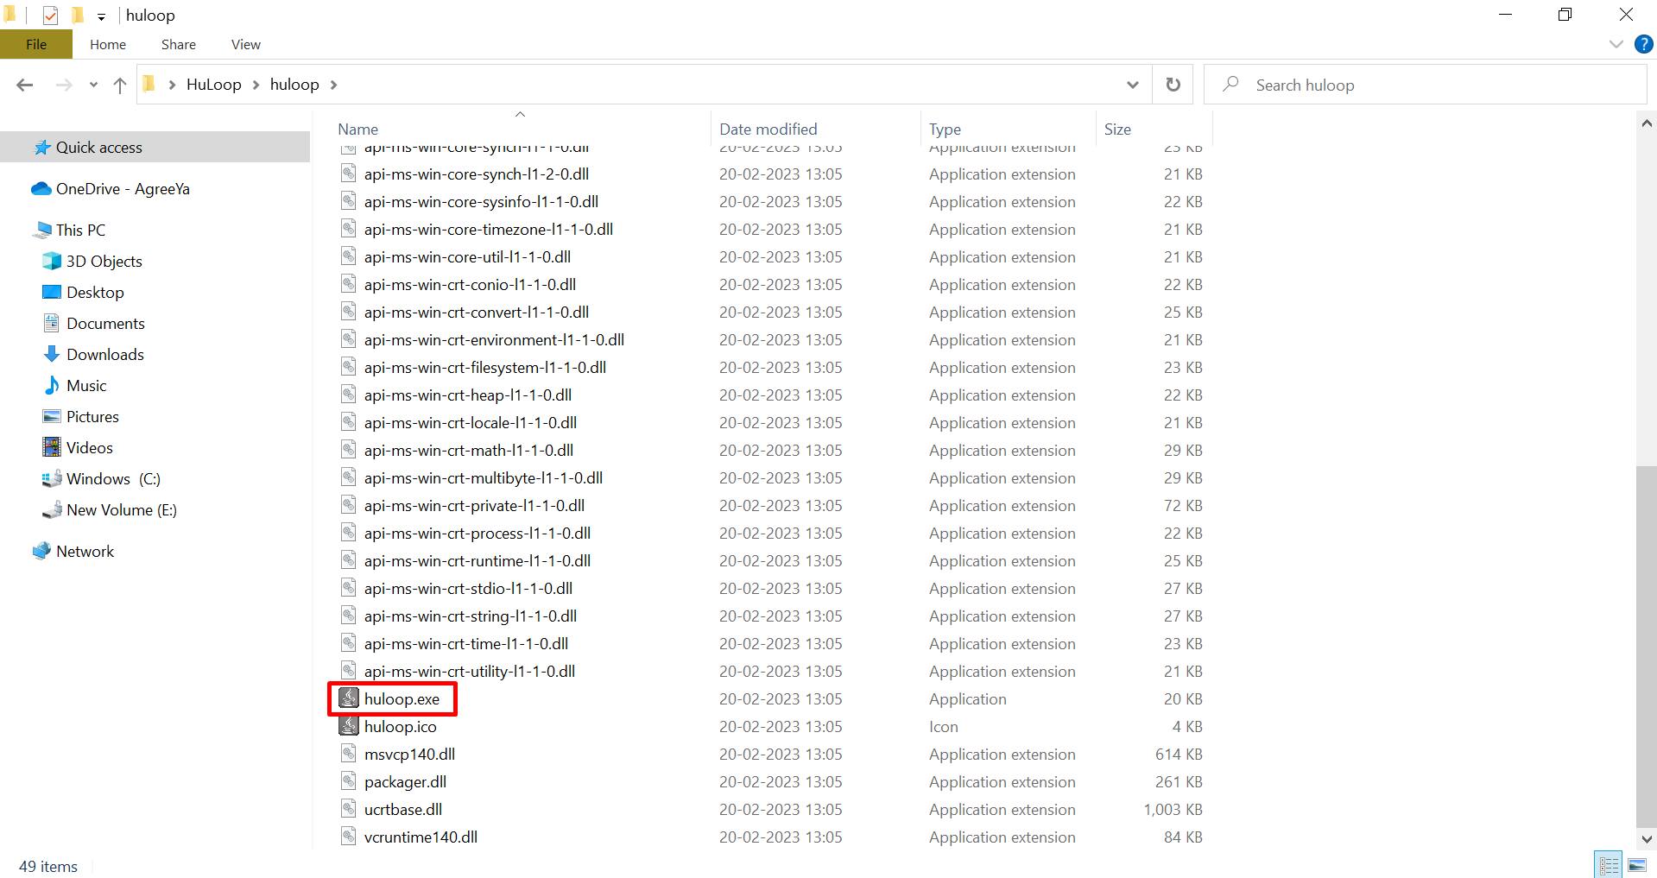Open the Properties quick access toolbar icon
The width and height of the screenshot is (1657, 878).
[51, 16]
